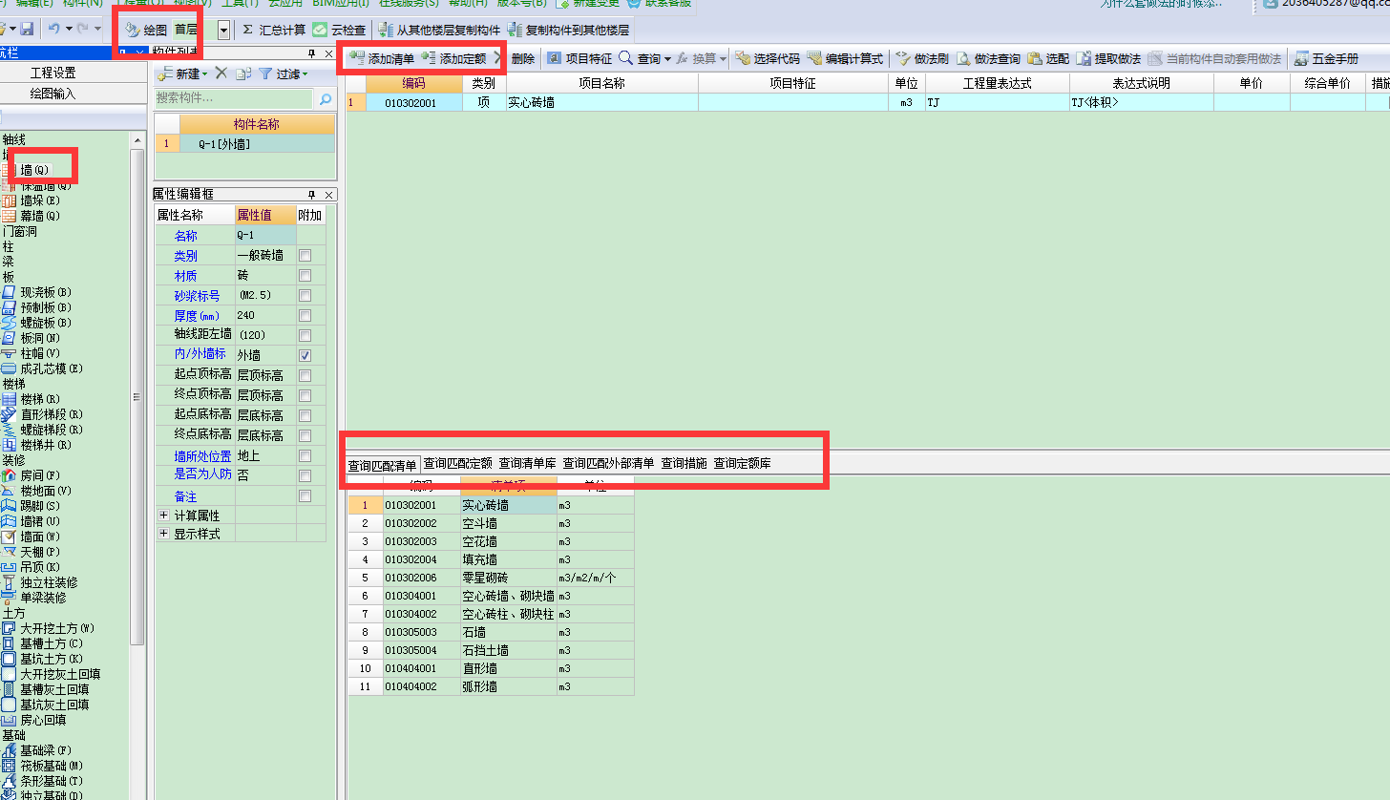
Task: Open the 首层 floor dropdown
Action: [x=223, y=31]
